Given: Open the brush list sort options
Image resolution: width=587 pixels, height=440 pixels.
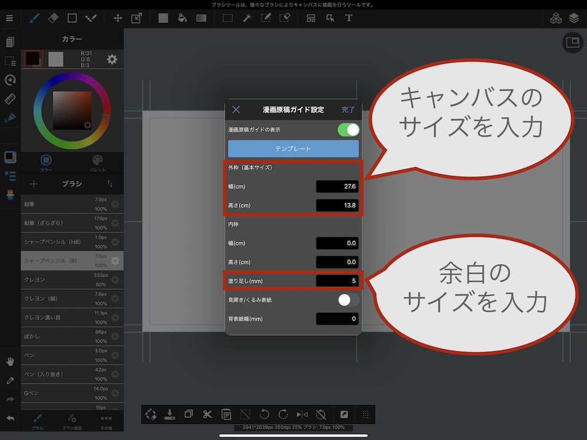Looking at the screenshot, I should tap(110, 184).
